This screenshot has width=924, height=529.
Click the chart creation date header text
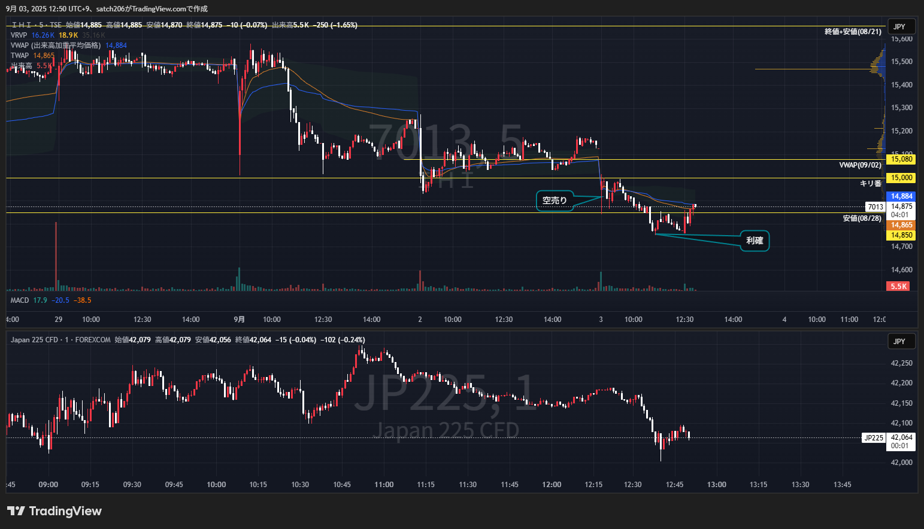click(x=107, y=9)
